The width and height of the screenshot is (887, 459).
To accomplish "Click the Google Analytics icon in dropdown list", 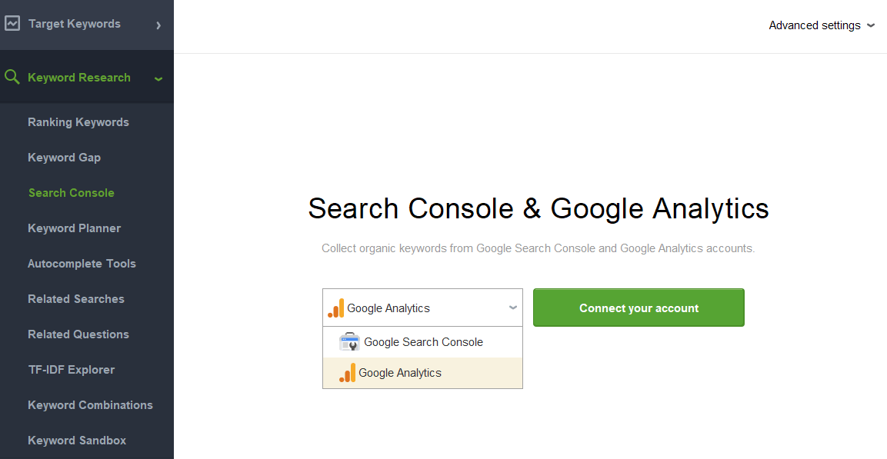I will coord(347,373).
